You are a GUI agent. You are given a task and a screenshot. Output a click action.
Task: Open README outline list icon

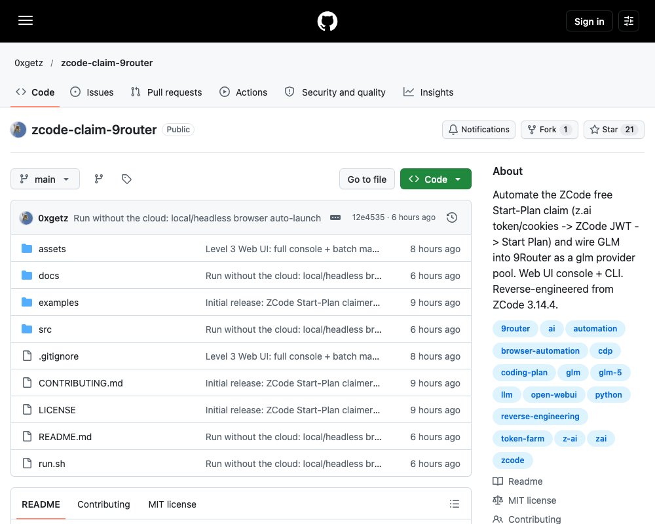pos(455,504)
